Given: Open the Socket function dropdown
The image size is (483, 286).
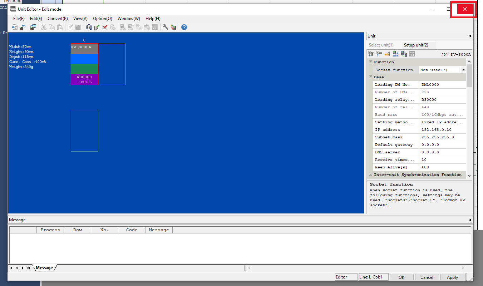Looking at the screenshot, I should [x=463, y=70].
